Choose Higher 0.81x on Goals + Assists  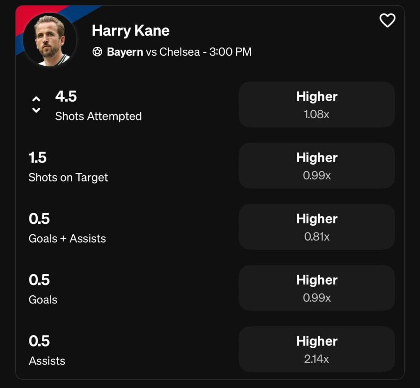pyautogui.click(x=317, y=227)
